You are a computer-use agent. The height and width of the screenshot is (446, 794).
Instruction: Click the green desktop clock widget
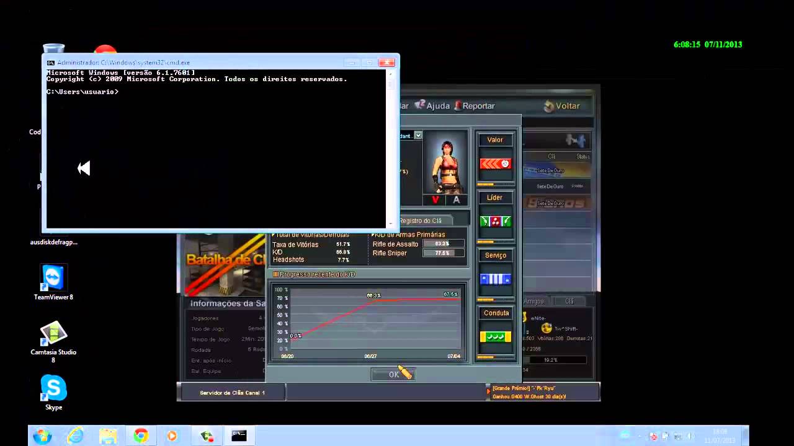(x=708, y=45)
